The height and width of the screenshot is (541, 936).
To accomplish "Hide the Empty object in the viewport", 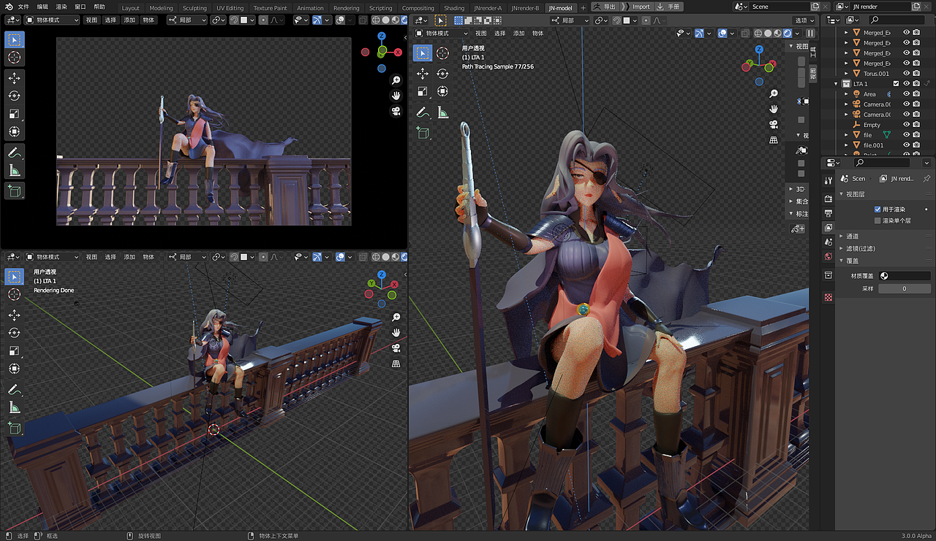I will 907,125.
